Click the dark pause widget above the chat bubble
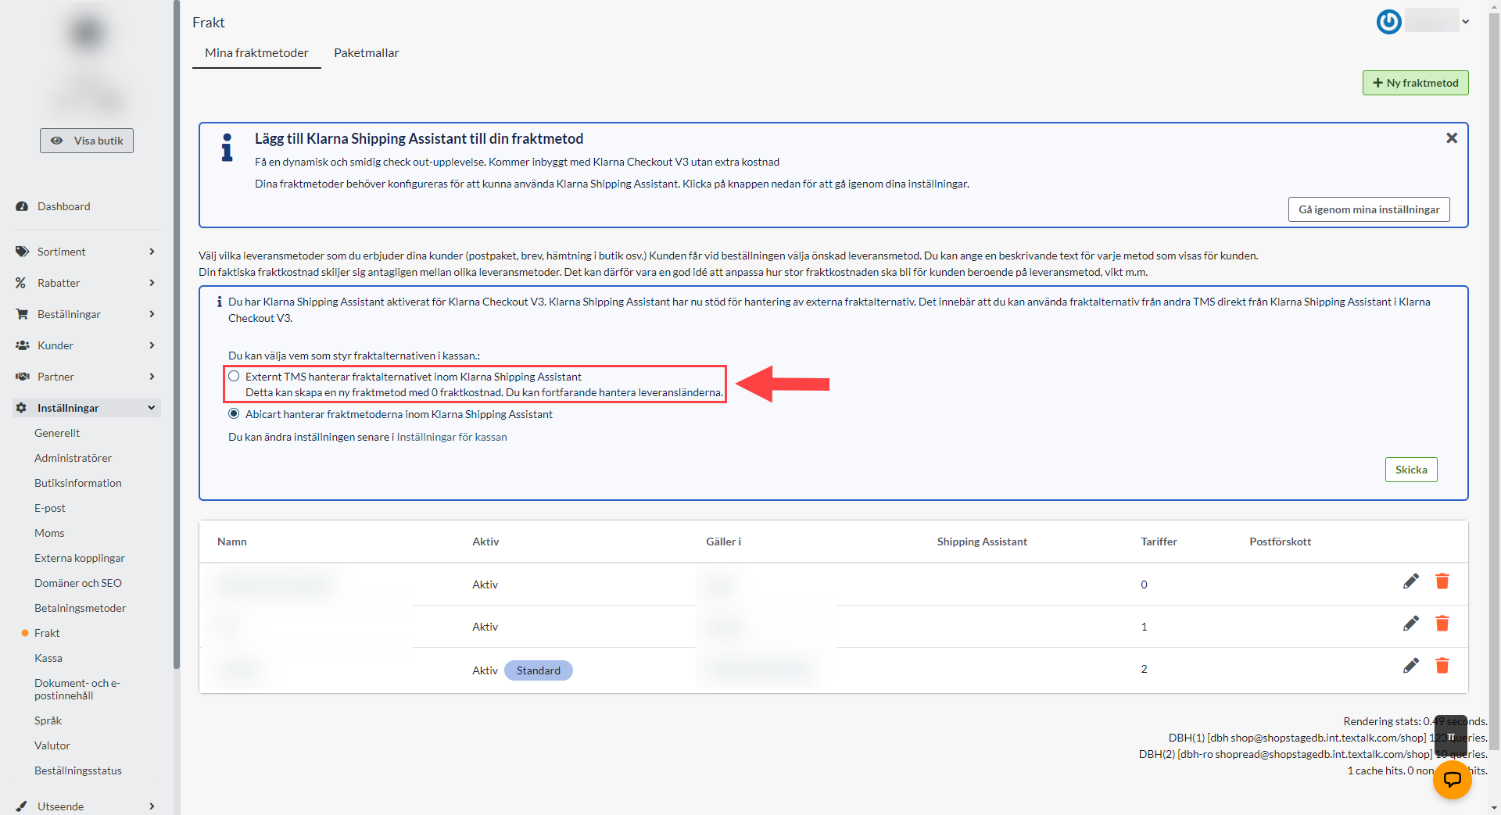 [1451, 736]
